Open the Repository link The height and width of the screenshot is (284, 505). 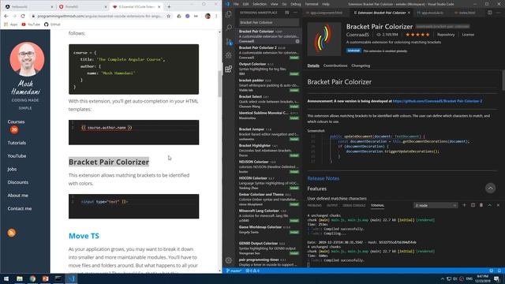coord(446,35)
